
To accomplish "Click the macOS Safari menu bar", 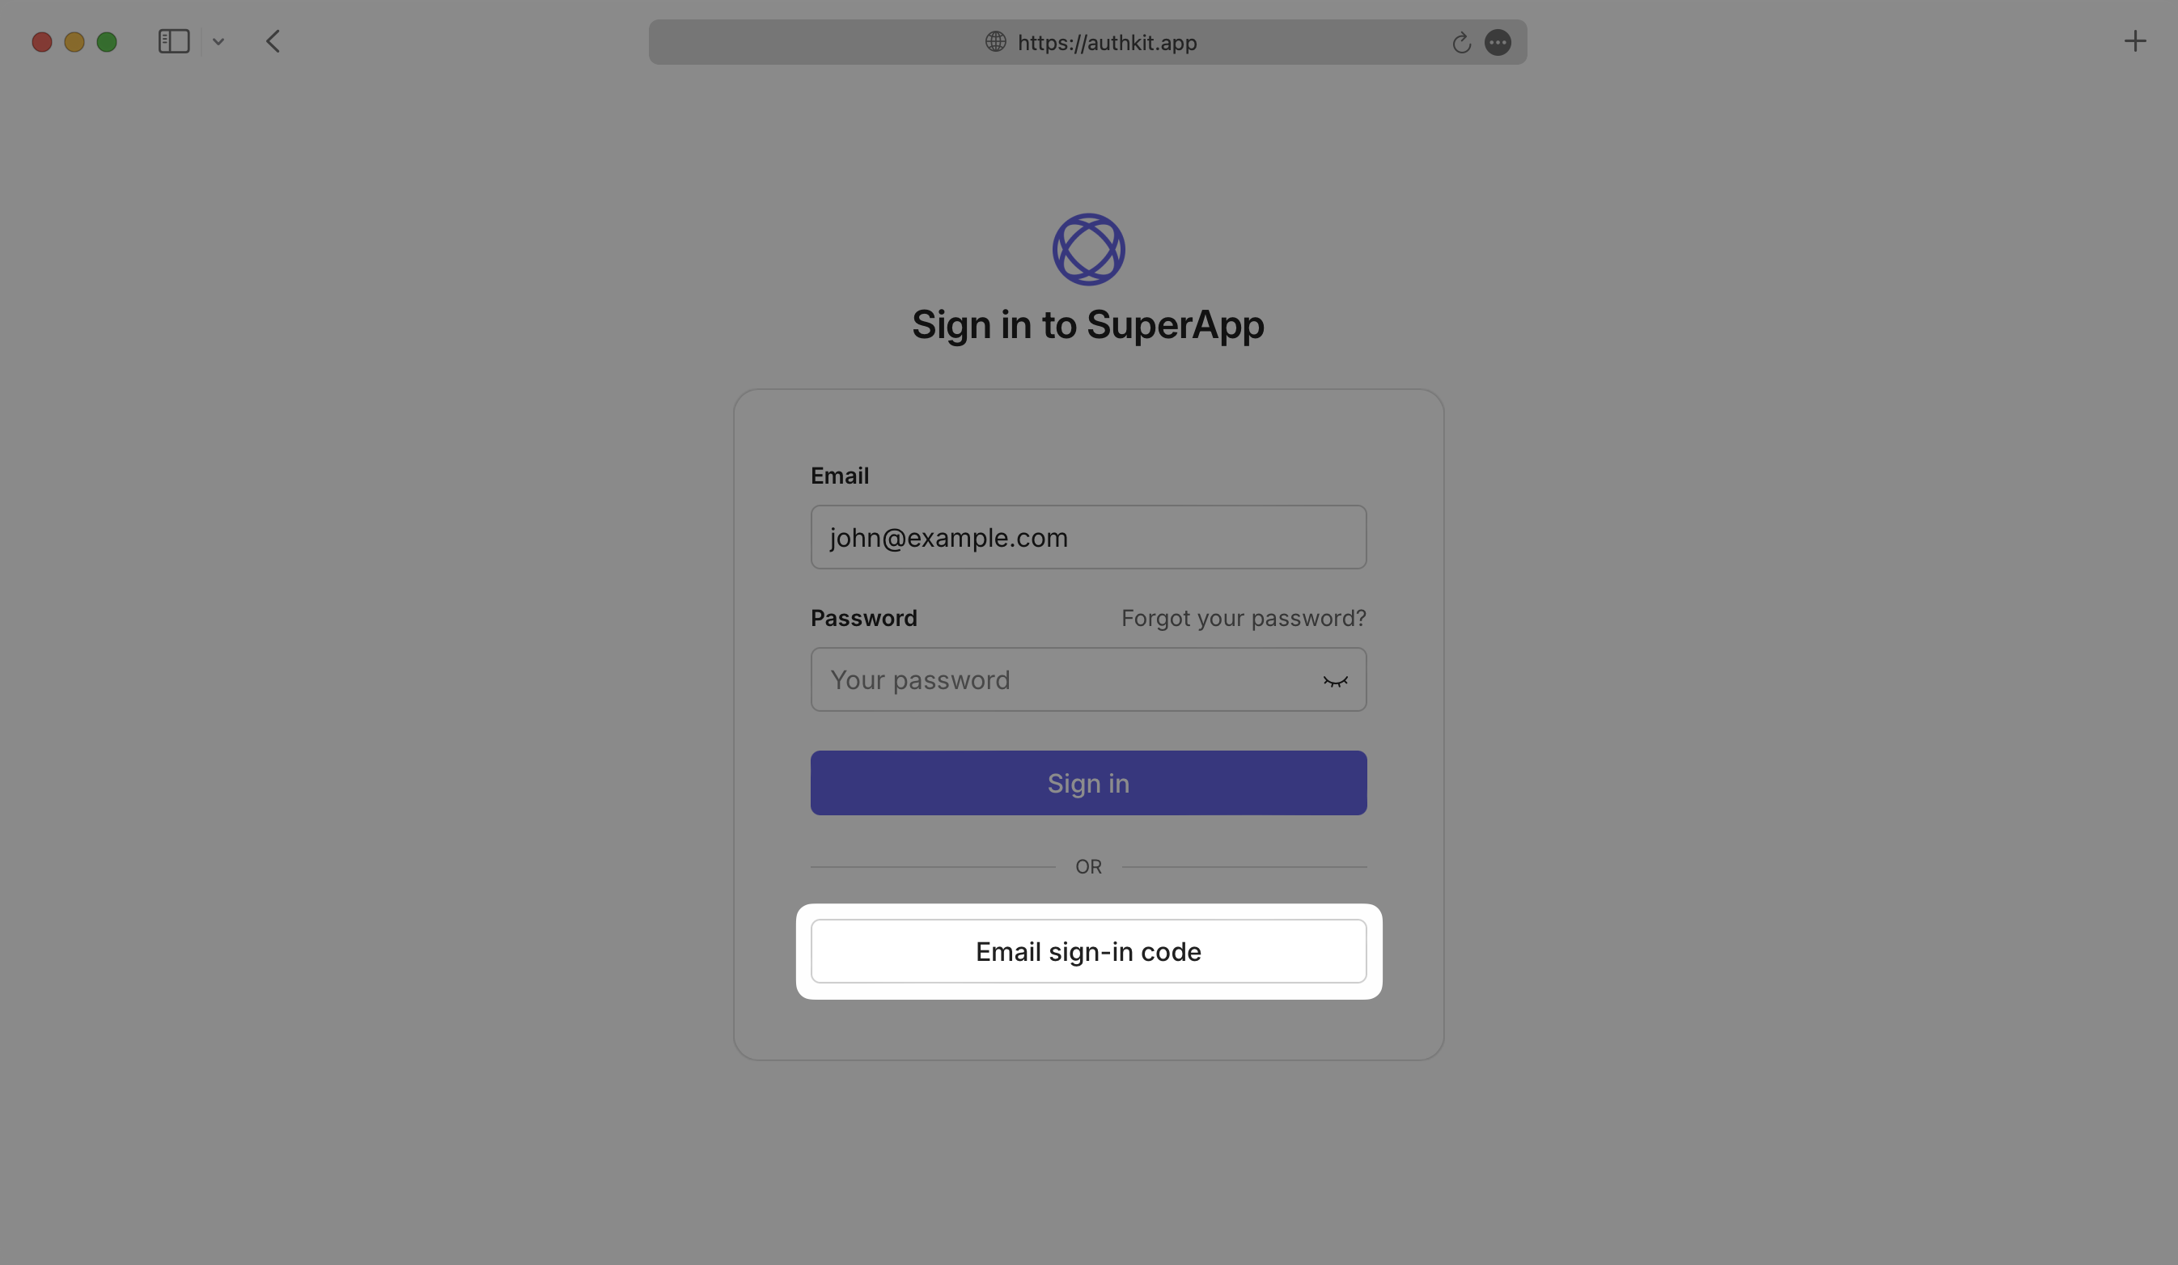I will coord(1089,40).
